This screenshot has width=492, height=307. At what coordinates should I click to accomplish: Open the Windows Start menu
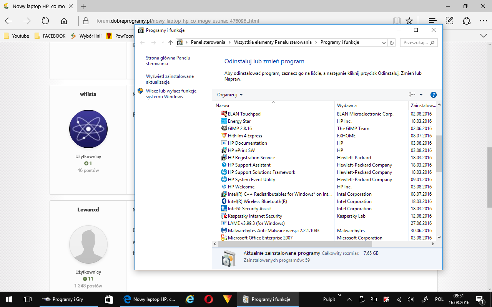(x=9, y=299)
